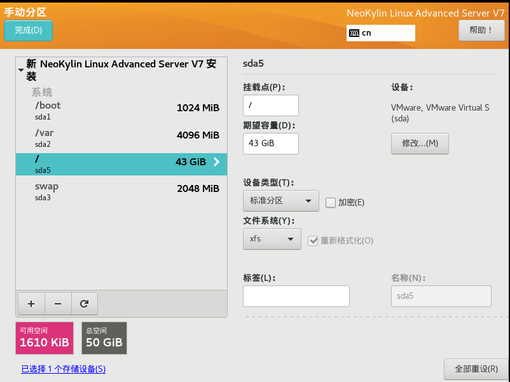
Task: Select the /boot sda1 partition row
Action: [x=121, y=111]
